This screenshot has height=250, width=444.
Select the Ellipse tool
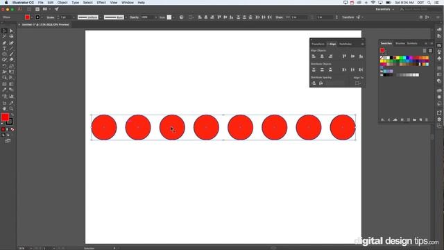point(4,54)
